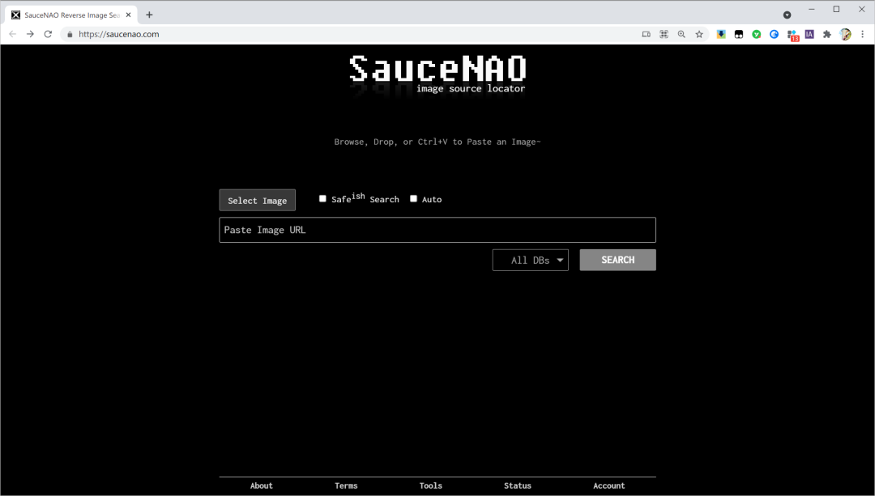Open the zoom magnifier icon in address bar
The height and width of the screenshot is (496, 875).
(681, 34)
